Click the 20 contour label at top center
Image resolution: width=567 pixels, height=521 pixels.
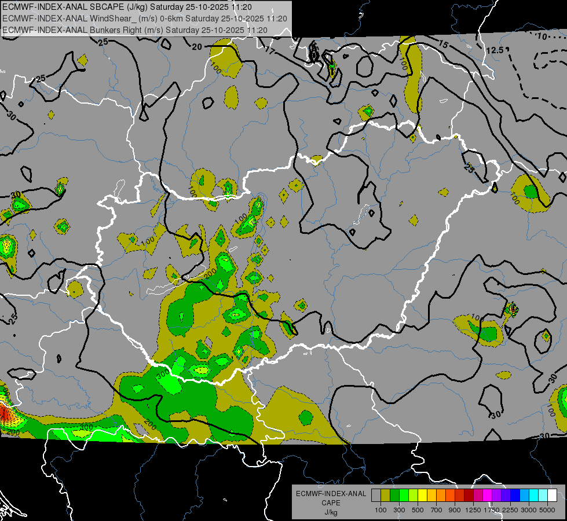click(x=197, y=47)
